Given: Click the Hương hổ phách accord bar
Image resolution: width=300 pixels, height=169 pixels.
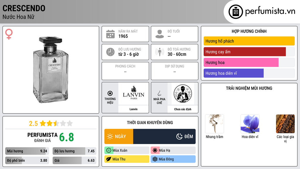Looking at the screenshot, I should (x=249, y=41).
